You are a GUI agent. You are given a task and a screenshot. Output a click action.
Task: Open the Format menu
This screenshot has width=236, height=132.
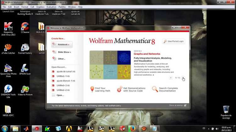coord(25,7)
